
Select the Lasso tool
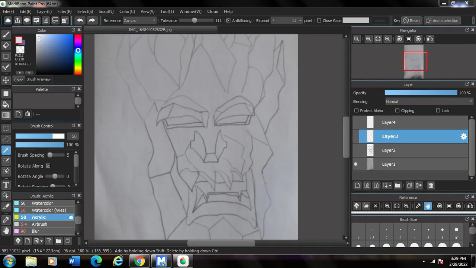tap(6, 139)
